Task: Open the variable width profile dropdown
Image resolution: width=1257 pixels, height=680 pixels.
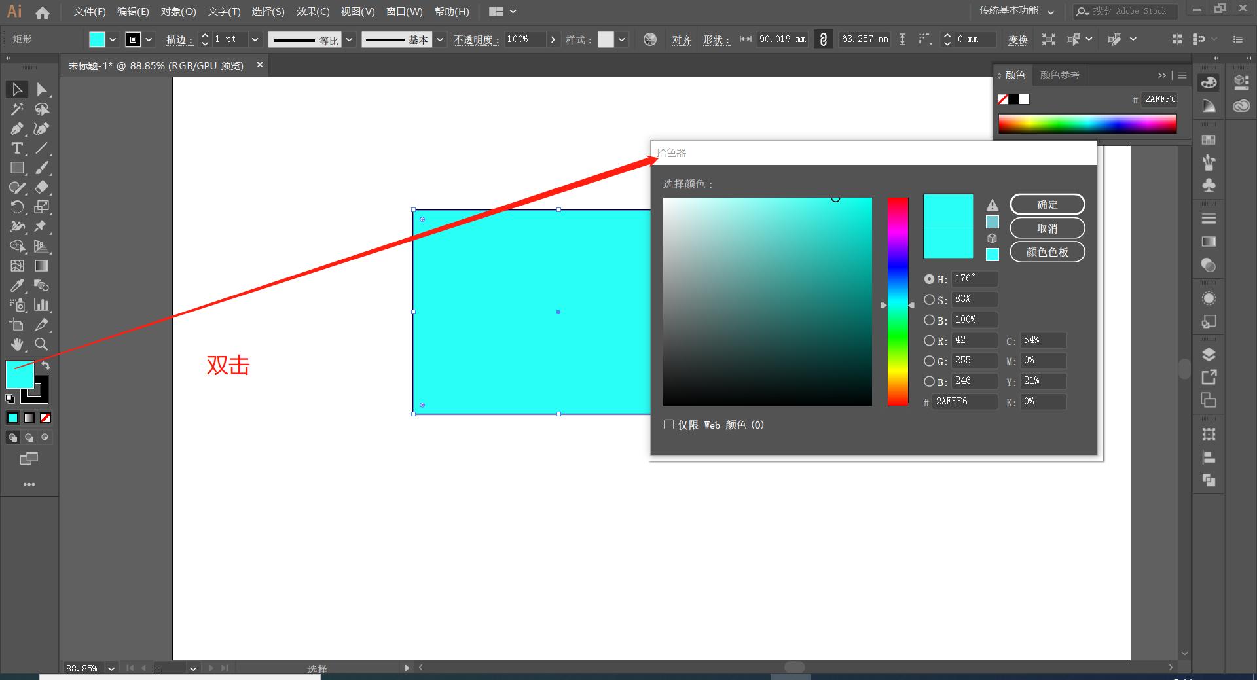Action: (350, 39)
